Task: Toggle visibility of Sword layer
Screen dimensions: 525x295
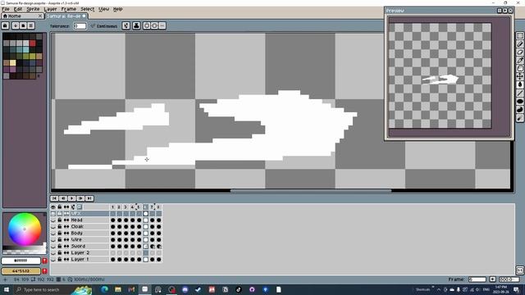Action: pyautogui.click(x=53, y=246)
